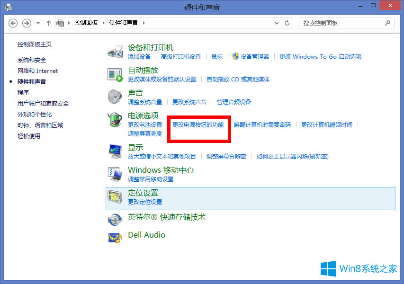Viewport: 404px width, 284px height.
Task: Expand the address bar history dropdown
Action: tap(276, 23)
